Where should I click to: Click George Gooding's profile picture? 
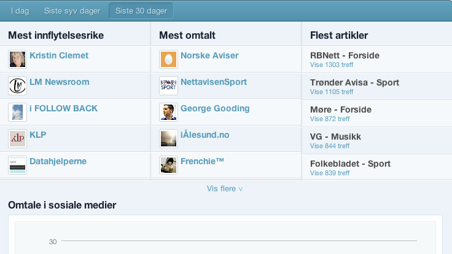pos(168,112)
